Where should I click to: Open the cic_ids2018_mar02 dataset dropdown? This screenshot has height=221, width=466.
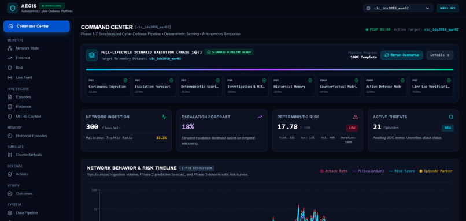coord(398,8)
